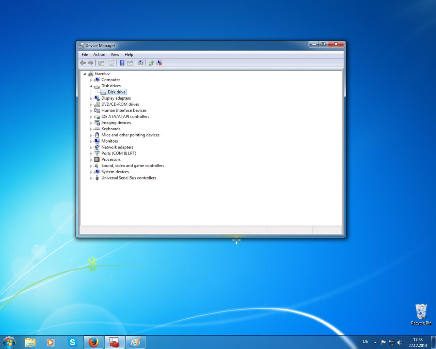The width and height of the screenshot is (436, 349).
Task: Toggle Show/Hide Console Tree toolbar icon
Action: click(101, 63)
